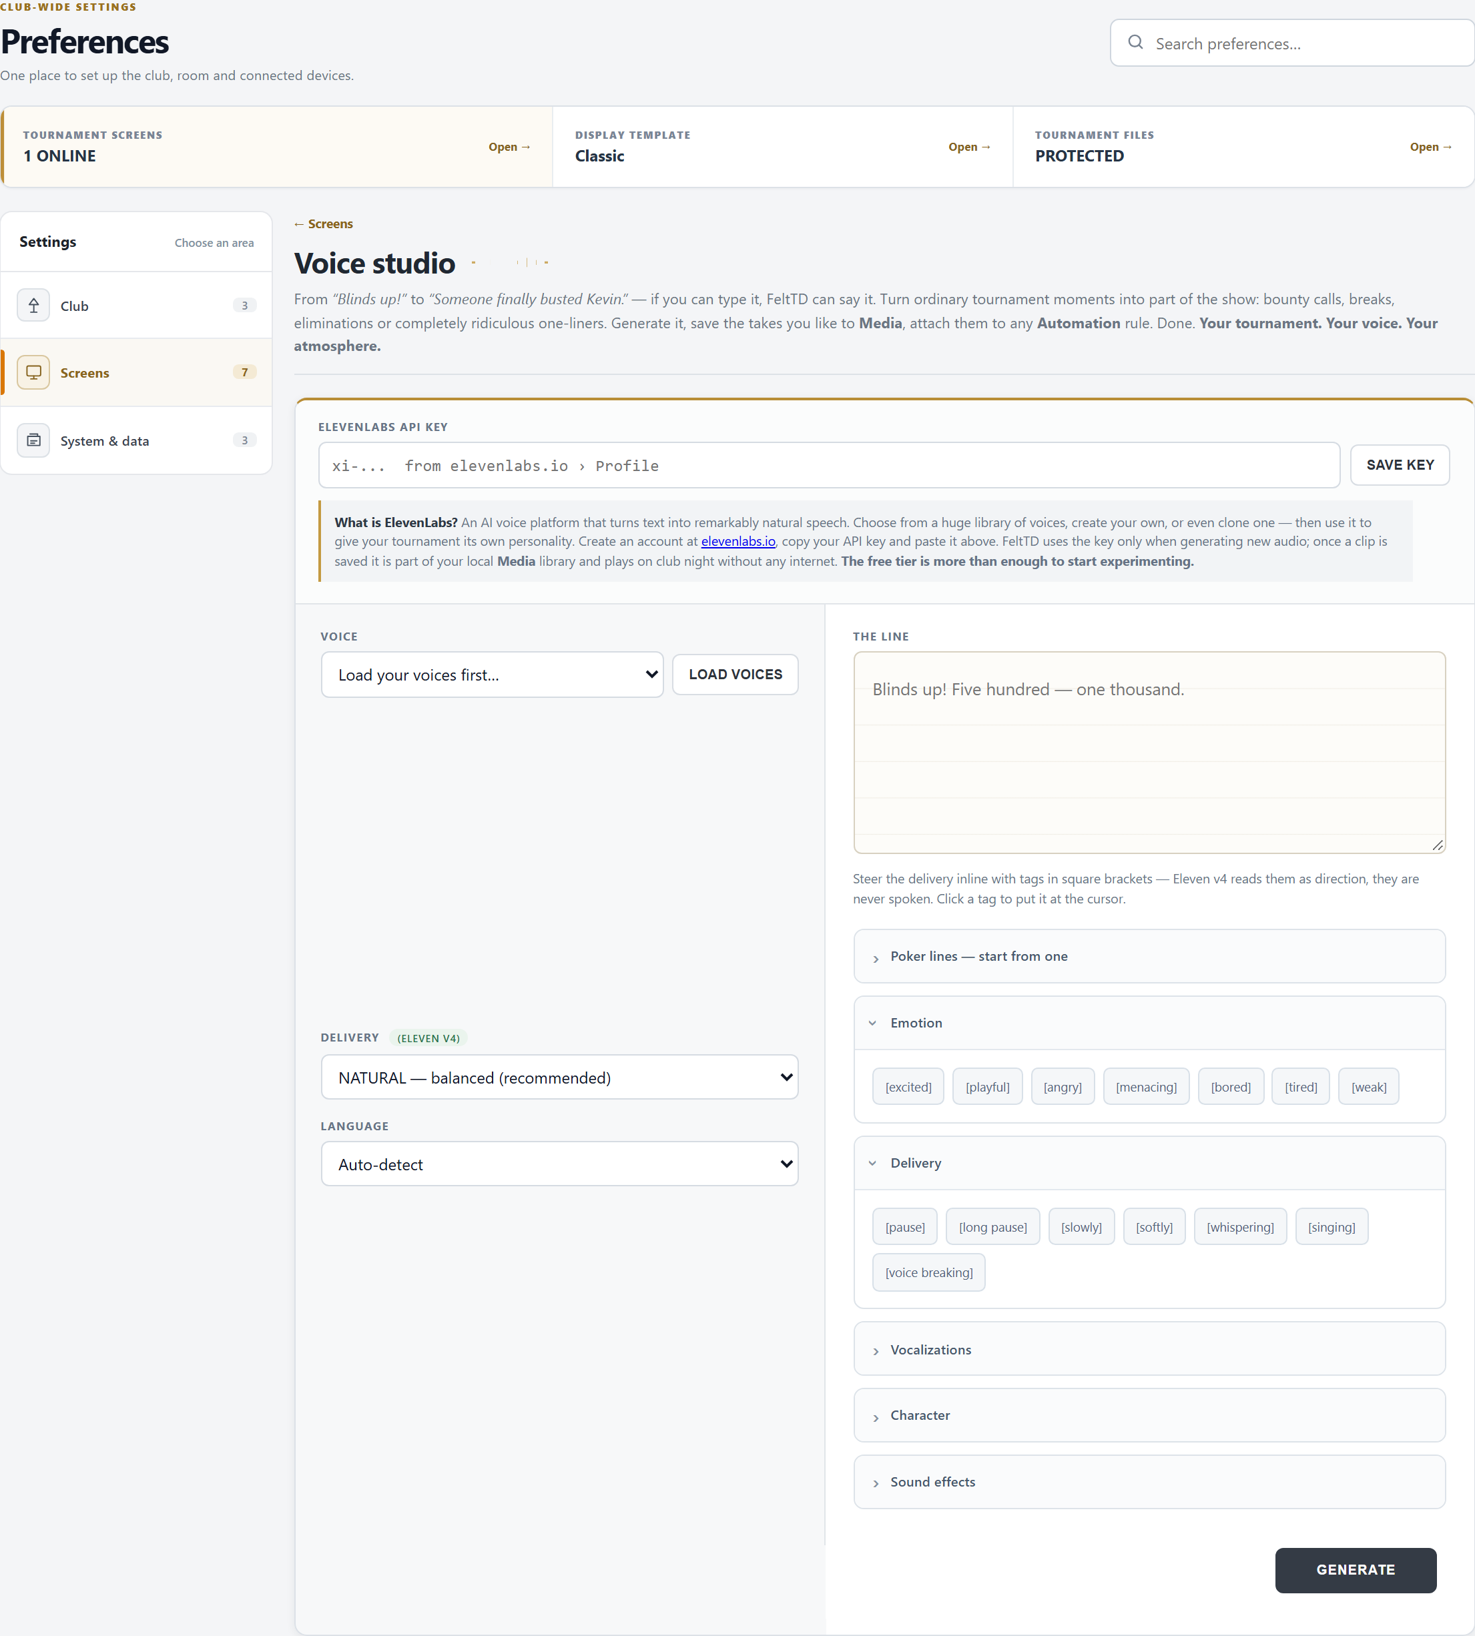
Task: Expand the Vocalizations section
Action: [1149, 1349]
